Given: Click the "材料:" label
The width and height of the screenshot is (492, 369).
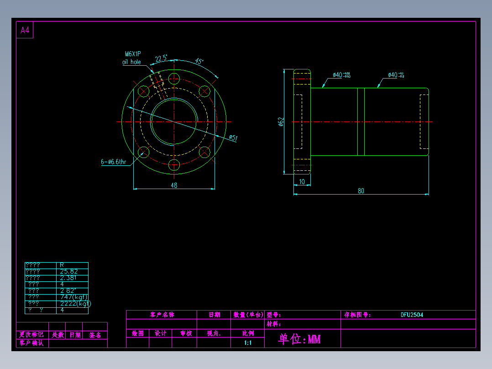Looking at the screenshot, I should pos(274,324).
